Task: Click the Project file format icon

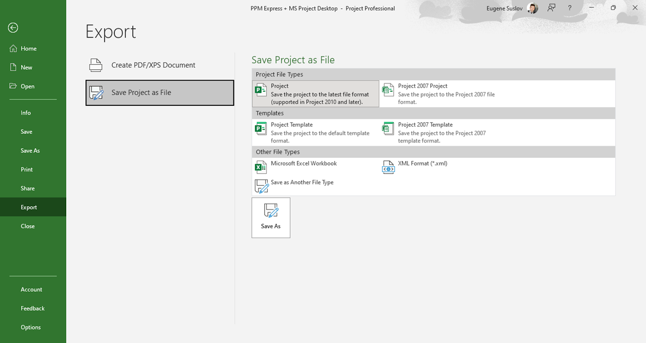Action: pos(261,90)
